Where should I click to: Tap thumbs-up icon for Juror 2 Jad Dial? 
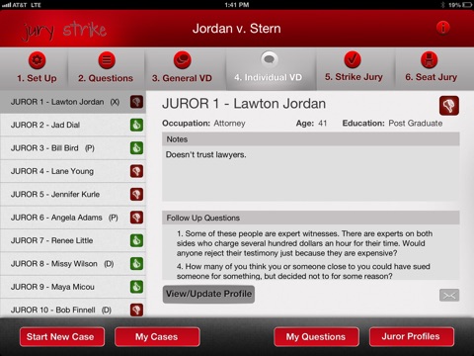pyautogui.click(x=136, y=125)
